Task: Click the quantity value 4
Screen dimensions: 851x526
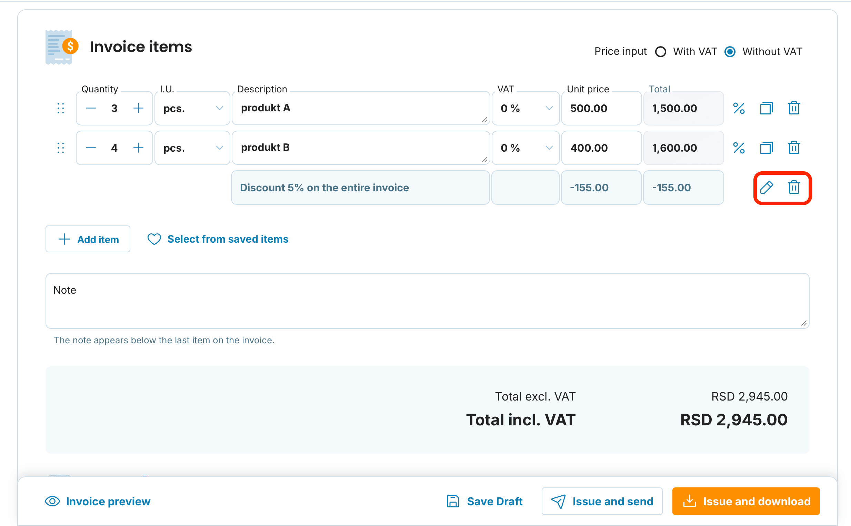Action: coord(114,148)
